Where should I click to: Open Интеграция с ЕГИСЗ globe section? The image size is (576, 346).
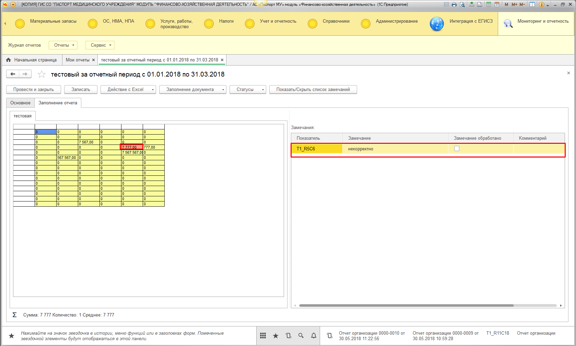click(x=437, y=24)
